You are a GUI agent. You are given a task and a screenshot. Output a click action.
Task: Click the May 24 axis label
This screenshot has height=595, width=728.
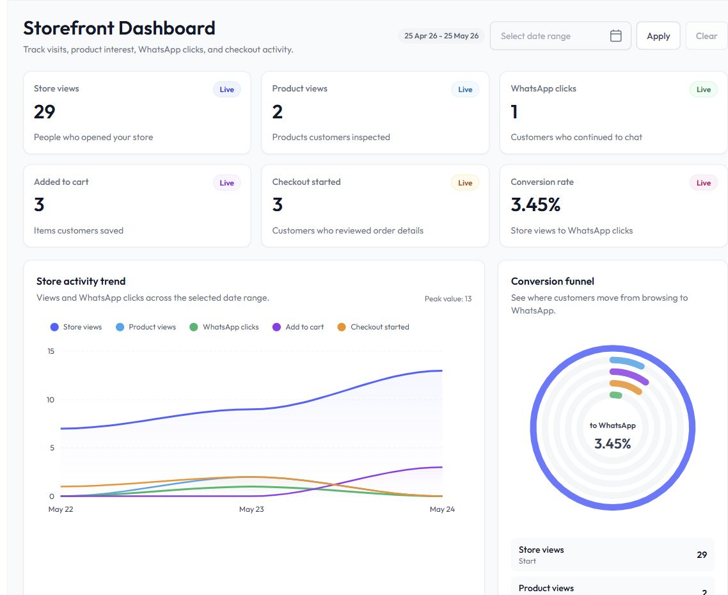pos(442,509)
